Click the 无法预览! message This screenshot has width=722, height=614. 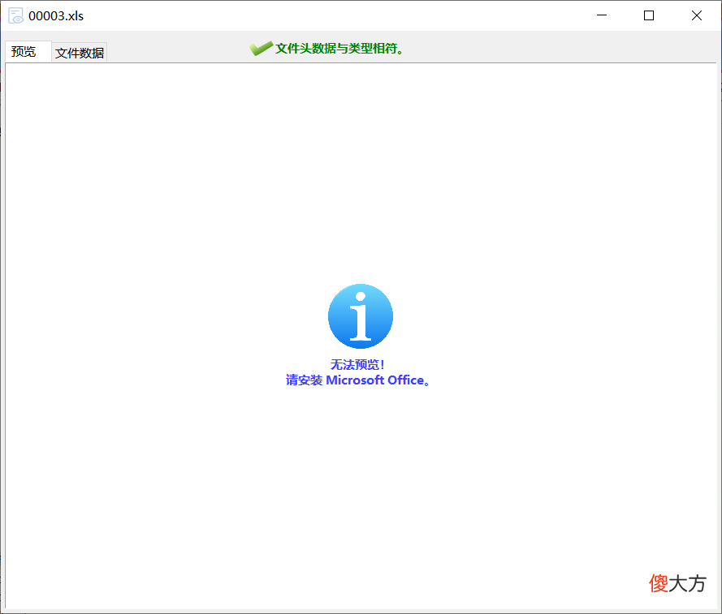357,365
